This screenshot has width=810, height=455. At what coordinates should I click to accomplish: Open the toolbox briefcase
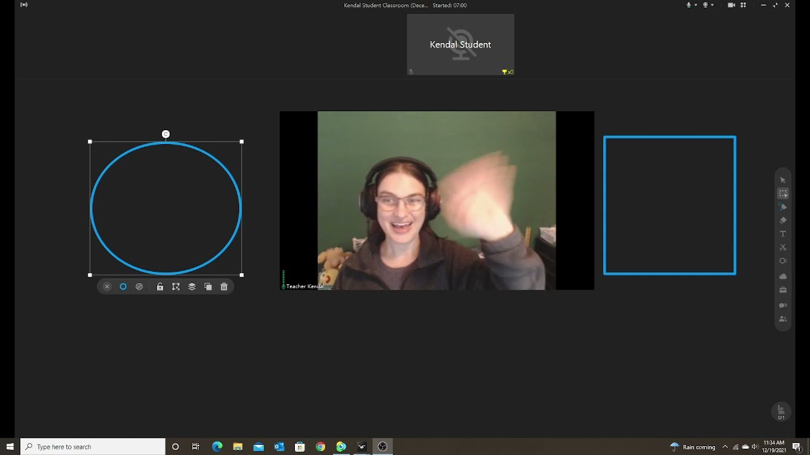click(x=783, y=290)
